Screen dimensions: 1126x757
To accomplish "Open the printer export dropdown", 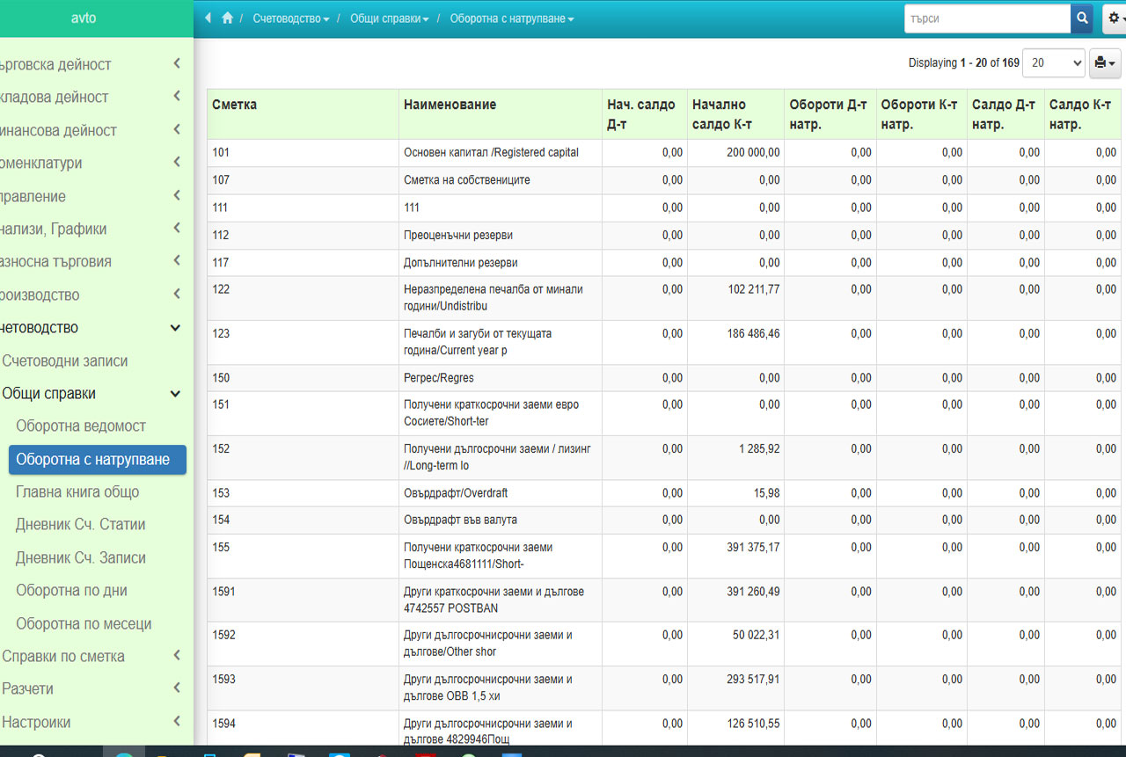I will click(x=1105, y=63).
